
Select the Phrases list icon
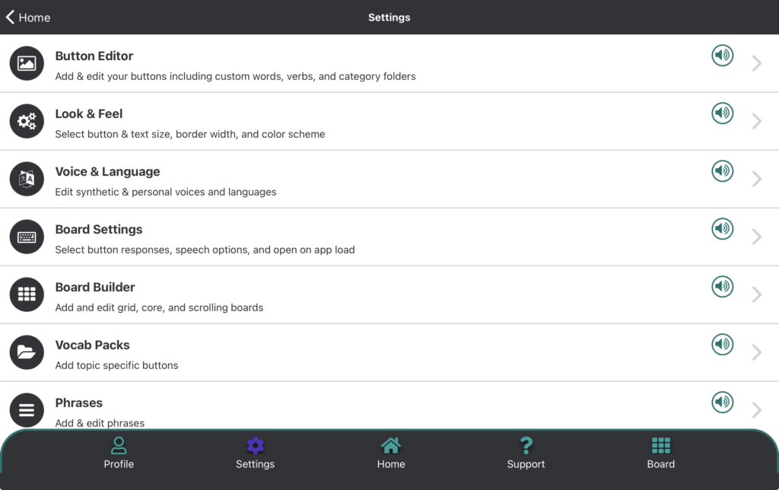27,410
